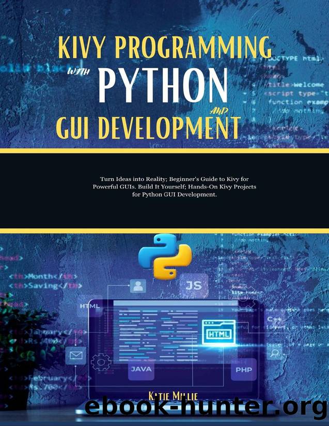Click the "KIVY PROGRAMMING" title text
This screenshot has width=329, height=426.
[x=165, y=48]
